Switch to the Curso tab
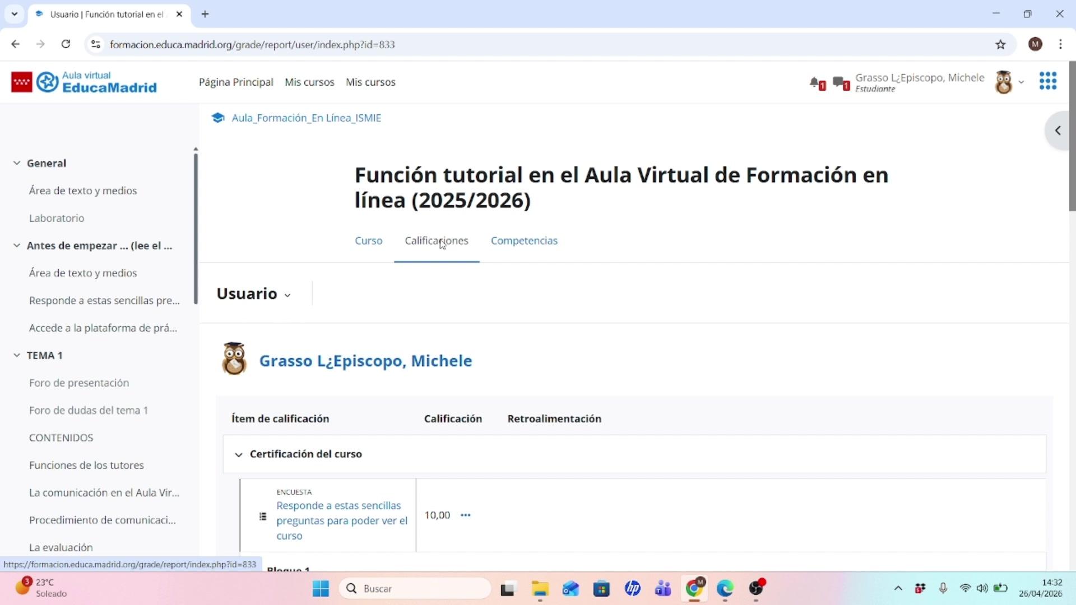1076x605 pixels. (368, 240)
